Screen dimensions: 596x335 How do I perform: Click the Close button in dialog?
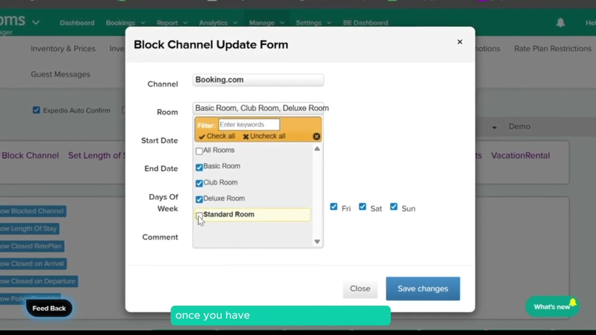click(x=360, y=288)
